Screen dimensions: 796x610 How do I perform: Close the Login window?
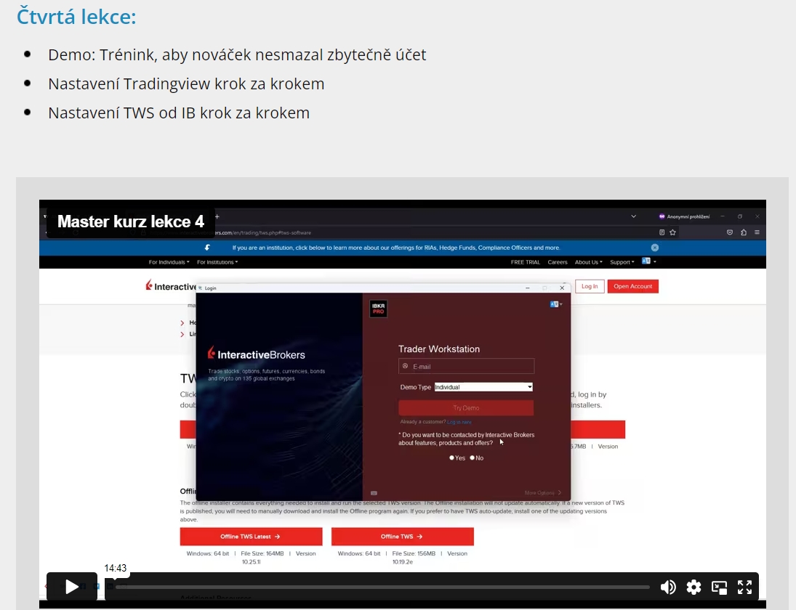(562, 288)
